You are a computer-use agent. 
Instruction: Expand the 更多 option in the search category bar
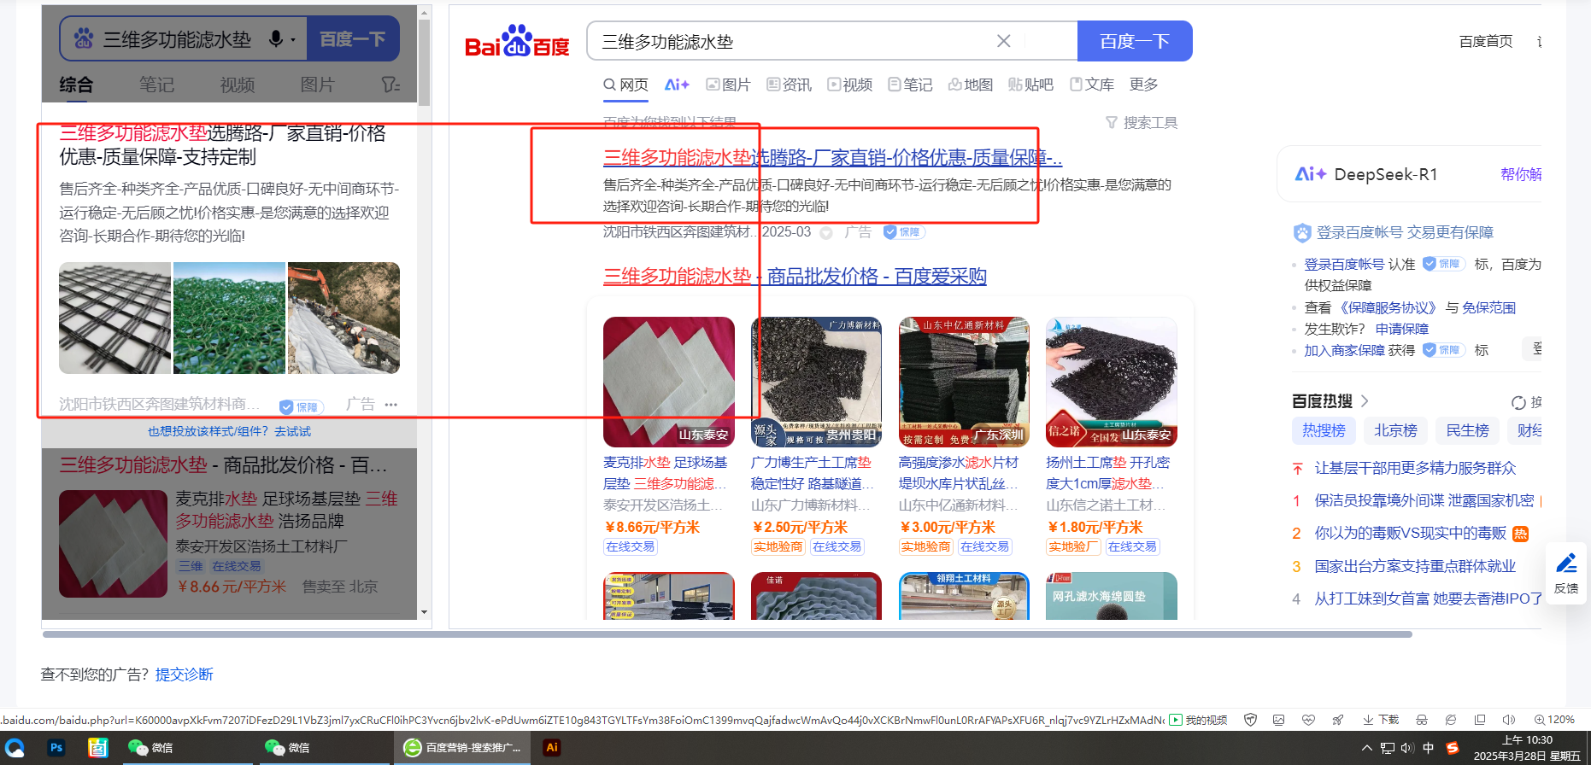[1143, 85]
